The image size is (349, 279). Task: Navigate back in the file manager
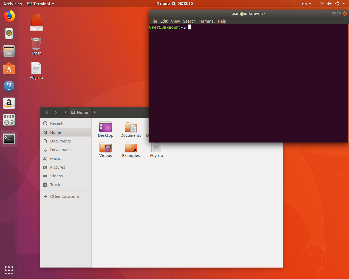coord(47,112)
